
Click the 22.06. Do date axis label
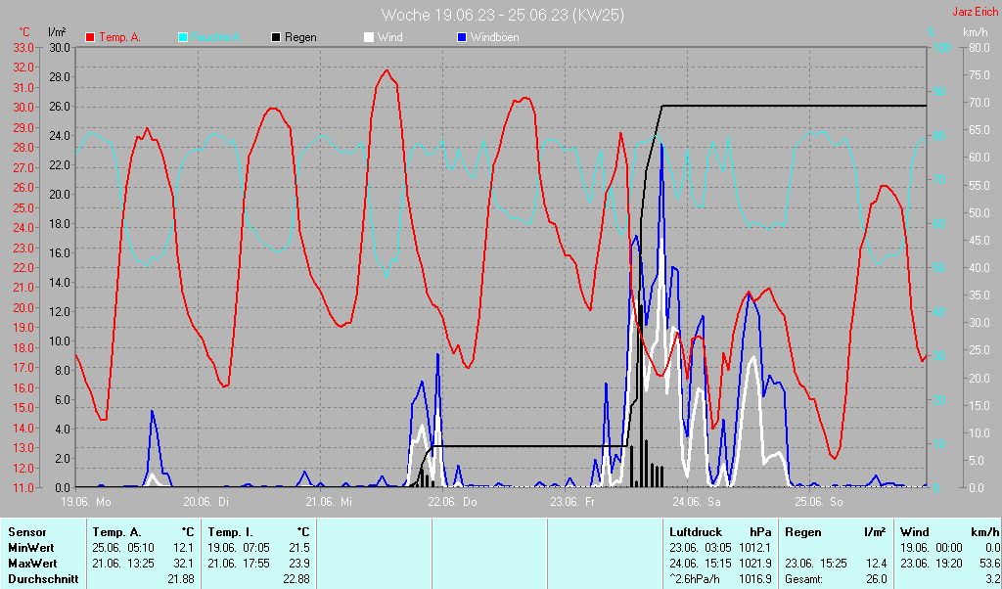[x=451, y=502]
